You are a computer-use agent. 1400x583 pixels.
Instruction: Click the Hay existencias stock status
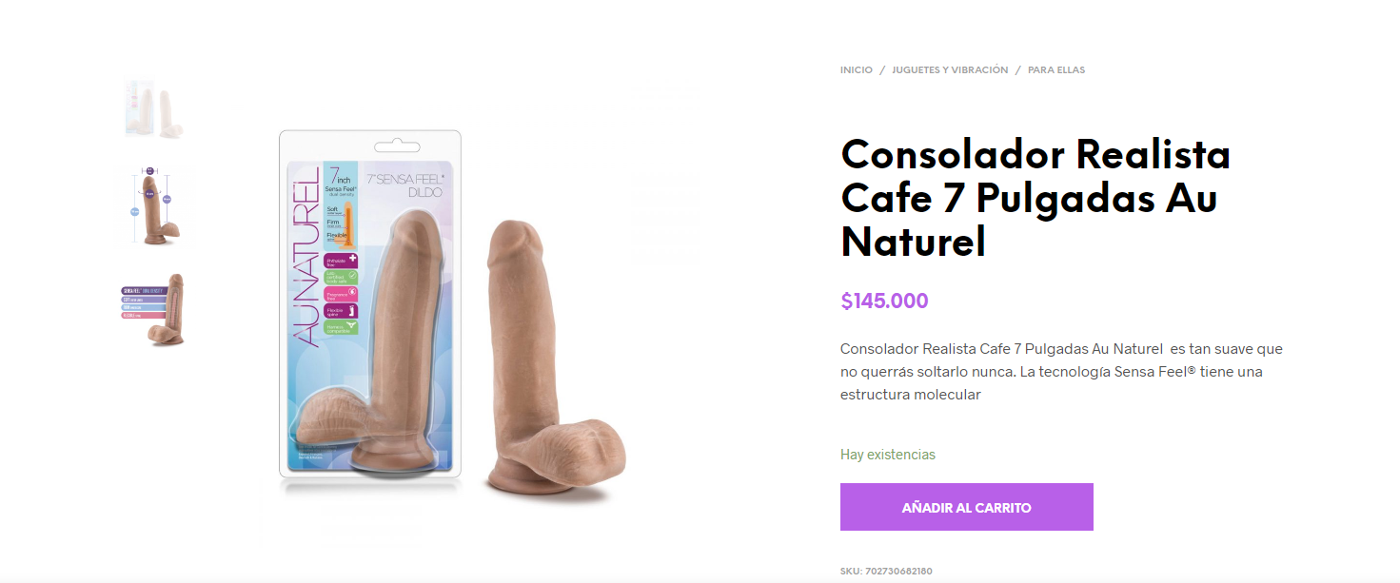888,455
